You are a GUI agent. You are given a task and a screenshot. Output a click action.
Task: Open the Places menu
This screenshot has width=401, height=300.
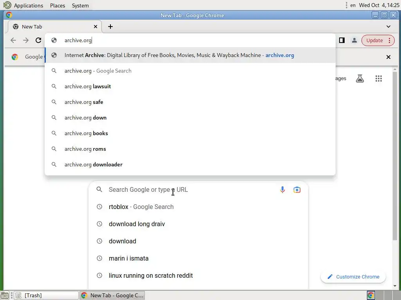[58, 5]
